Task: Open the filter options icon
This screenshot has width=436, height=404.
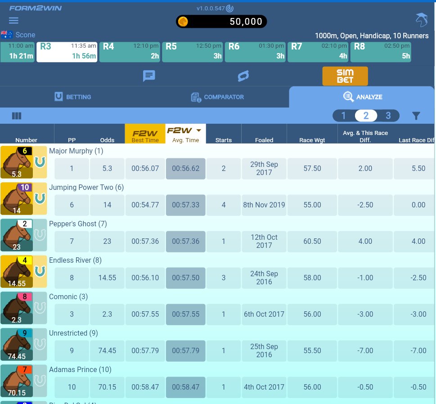Action: tap(416, 116)
